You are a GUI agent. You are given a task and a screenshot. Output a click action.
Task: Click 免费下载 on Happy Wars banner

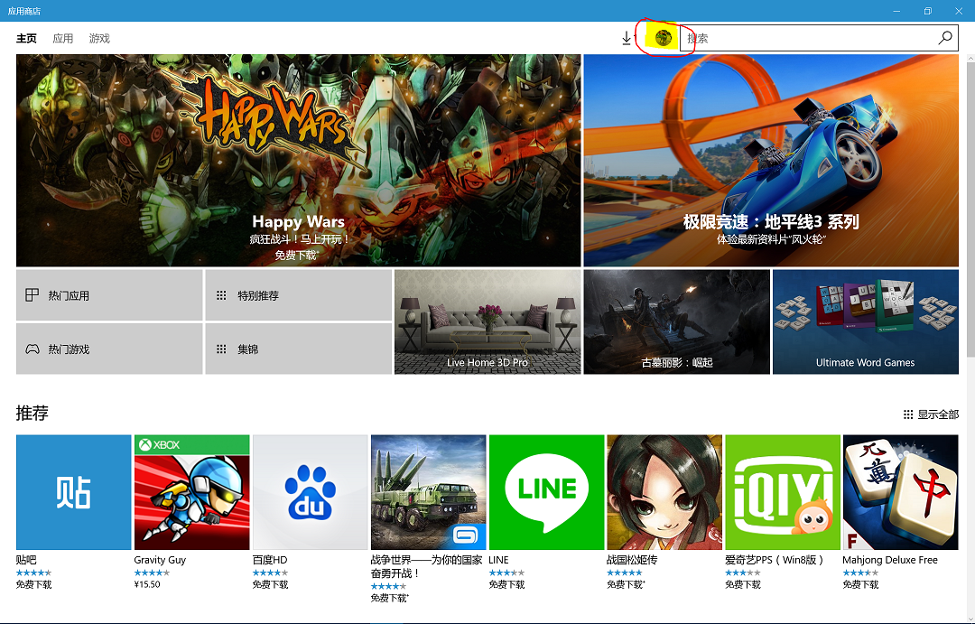tap(297, 255)
